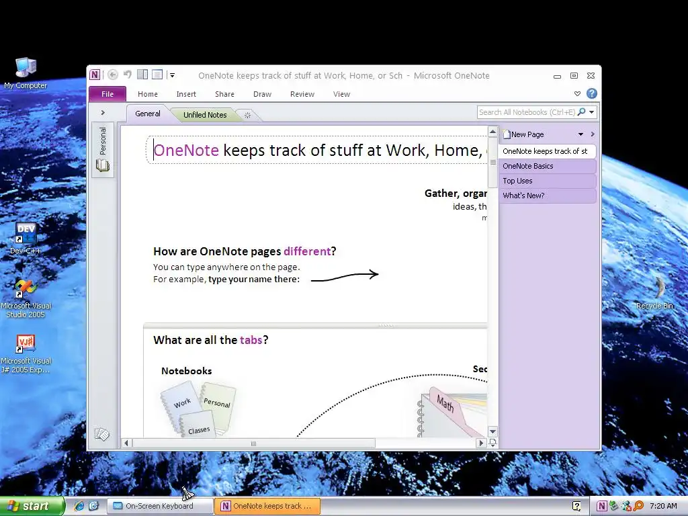
Task: Click the 'What are all the tabs?' heading
Action: tap(210, 340)
